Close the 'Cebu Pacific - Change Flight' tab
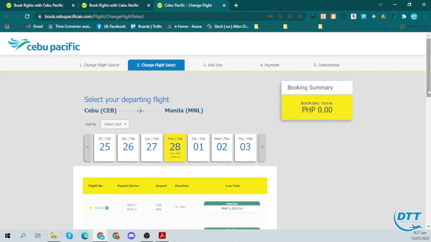This screenshot has width=431, height=242. 224,5
